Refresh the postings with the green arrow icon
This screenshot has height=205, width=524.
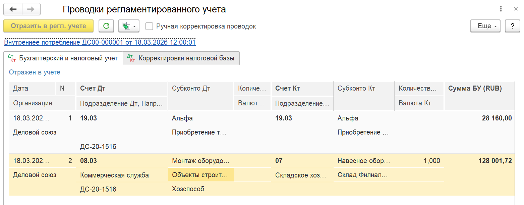[106, 26]
